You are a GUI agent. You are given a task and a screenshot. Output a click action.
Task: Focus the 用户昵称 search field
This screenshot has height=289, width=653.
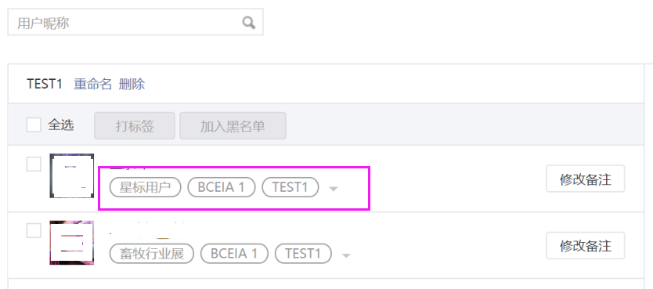pyautogui.click(x=135, y=22)
